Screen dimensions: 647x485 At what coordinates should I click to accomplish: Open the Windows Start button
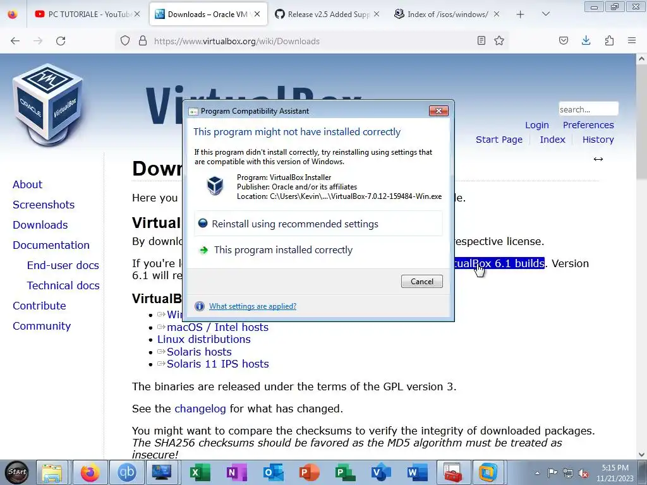(17, 472)
